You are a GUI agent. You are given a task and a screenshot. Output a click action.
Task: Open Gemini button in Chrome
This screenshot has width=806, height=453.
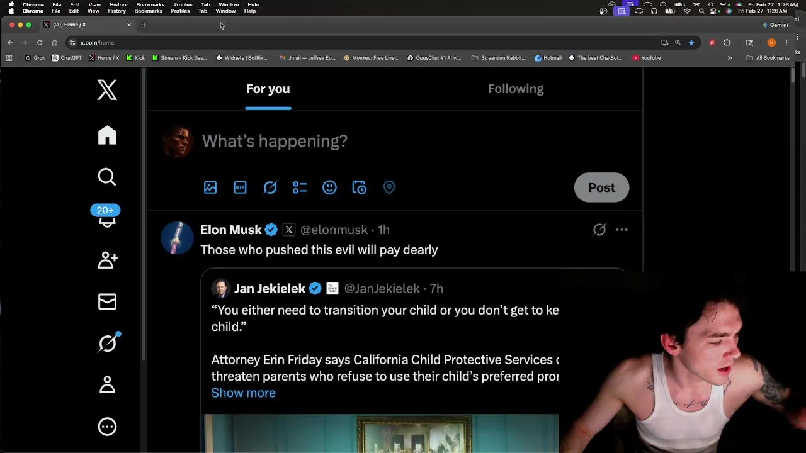click(x=775, y=25)
